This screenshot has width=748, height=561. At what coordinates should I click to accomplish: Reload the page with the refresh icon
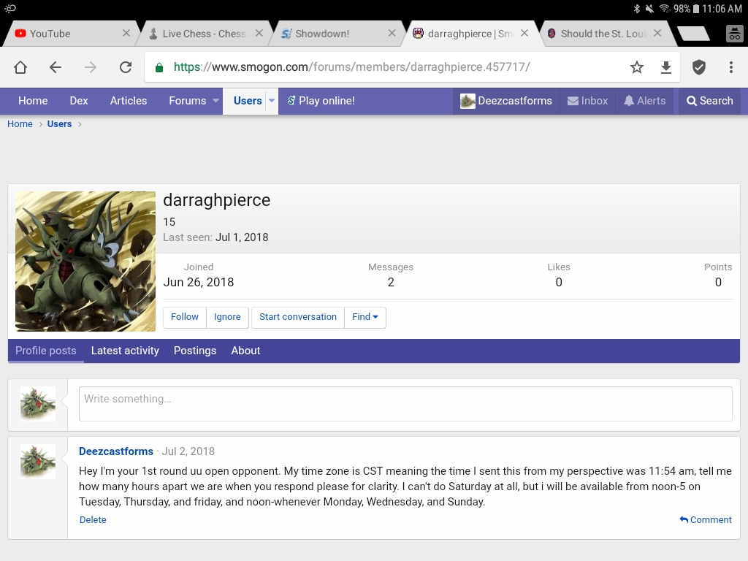126,67
